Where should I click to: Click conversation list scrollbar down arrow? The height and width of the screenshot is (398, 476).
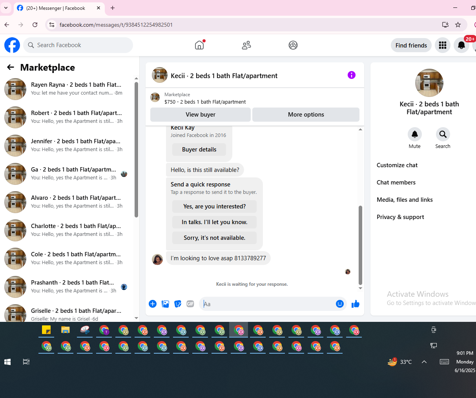(x=136, y=318)
